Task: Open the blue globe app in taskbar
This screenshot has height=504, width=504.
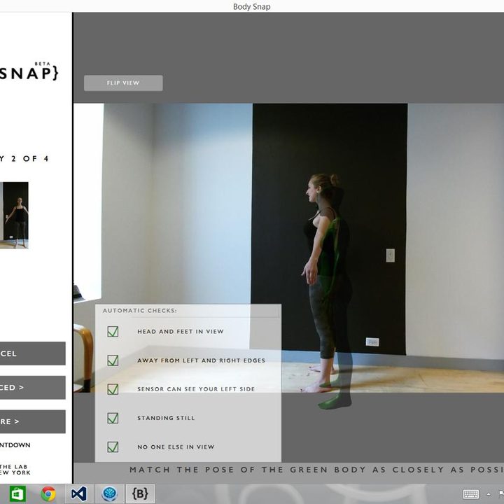Action: [x=109, y=493]
